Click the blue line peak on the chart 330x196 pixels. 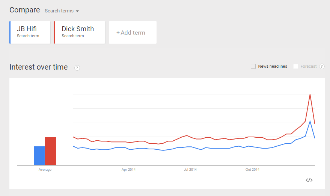(x=310, y=121)
